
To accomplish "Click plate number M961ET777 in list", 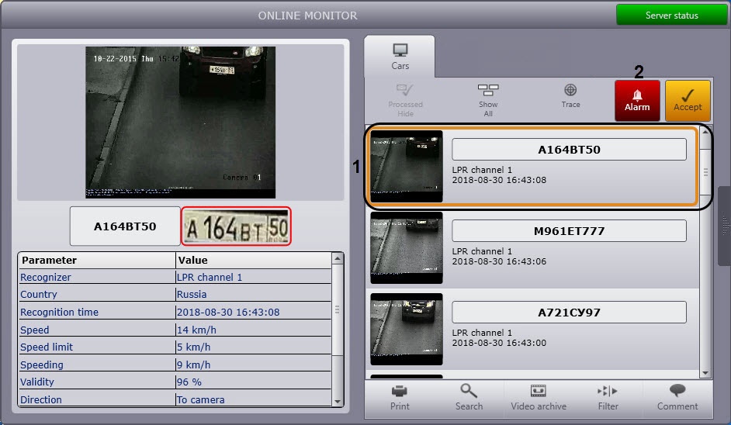I will point(569,231).
